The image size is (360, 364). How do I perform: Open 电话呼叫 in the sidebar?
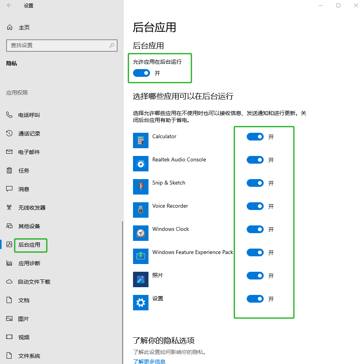[29, 115]
